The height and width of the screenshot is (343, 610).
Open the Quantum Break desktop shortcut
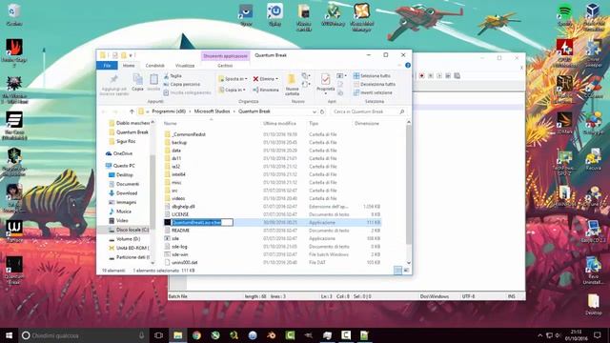click(x=14, y=271)
